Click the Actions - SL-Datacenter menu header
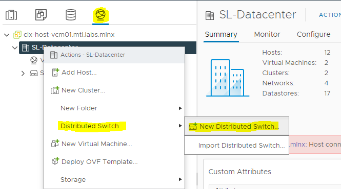The height and width of the screenshot is (189, 341). click(114, 55)
